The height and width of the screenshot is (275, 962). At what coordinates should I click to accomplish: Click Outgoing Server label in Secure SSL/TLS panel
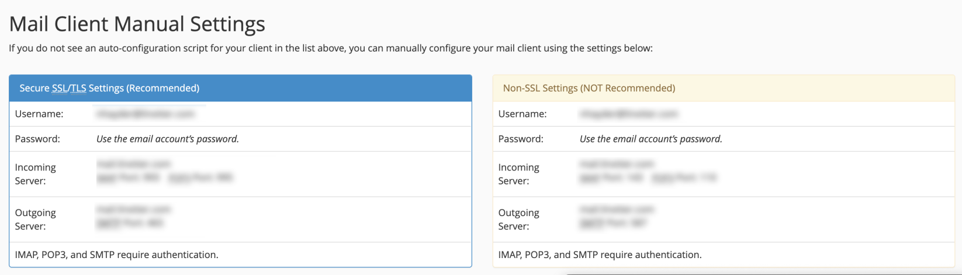pyautogui.click(x=35, y=220)
